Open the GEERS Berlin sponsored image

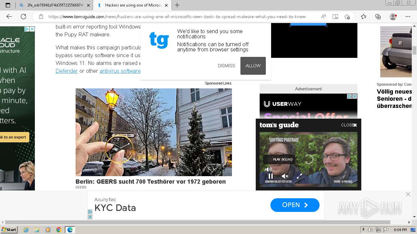pyautogui.click(x=154, y=132)
